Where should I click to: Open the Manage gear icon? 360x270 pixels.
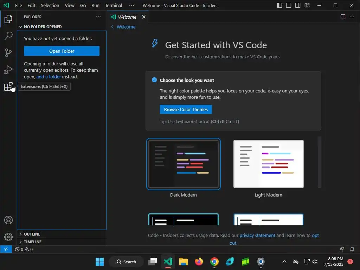[8, 237]
